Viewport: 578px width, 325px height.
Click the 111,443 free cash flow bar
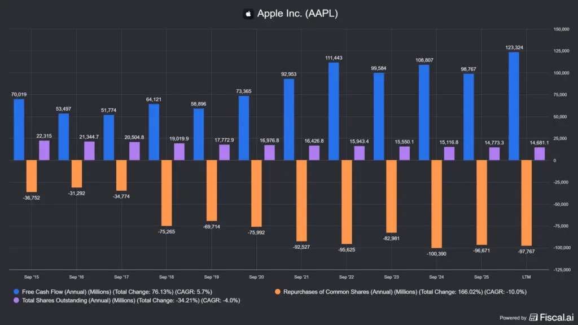(x=334, y=111)
